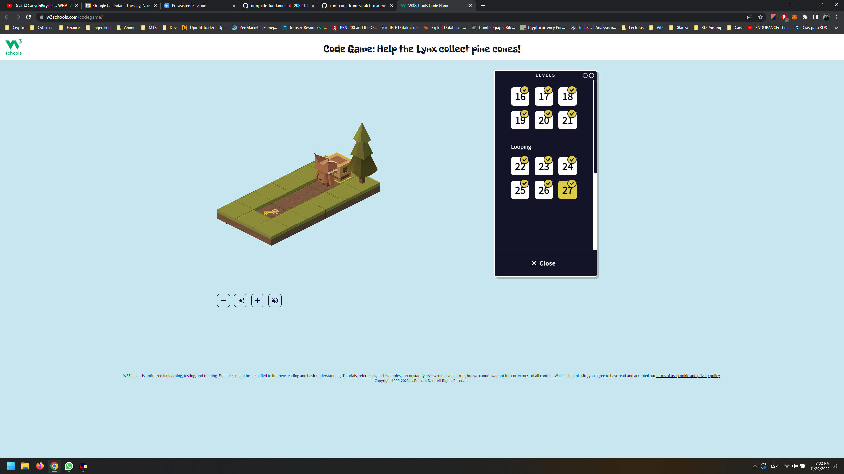Viewport: 844px width, 474px height.
Task: Zoom out of the game map
Action: (224, 300)
